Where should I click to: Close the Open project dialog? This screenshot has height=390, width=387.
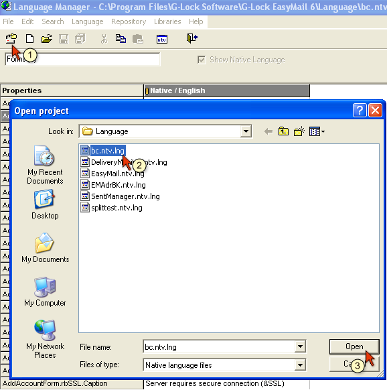pyautogui.click(x=375, y=110)
